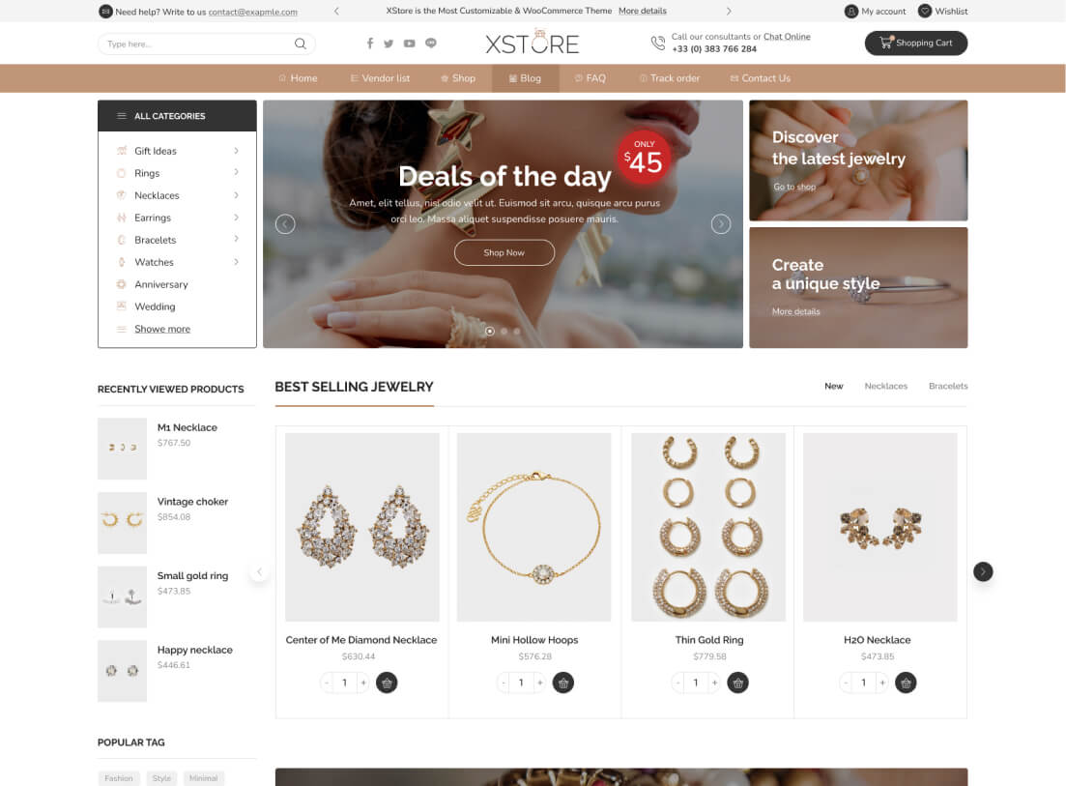The image size is (1066, 786).
Task: Open the Twitter icon in header
Action: pos(389,44)
